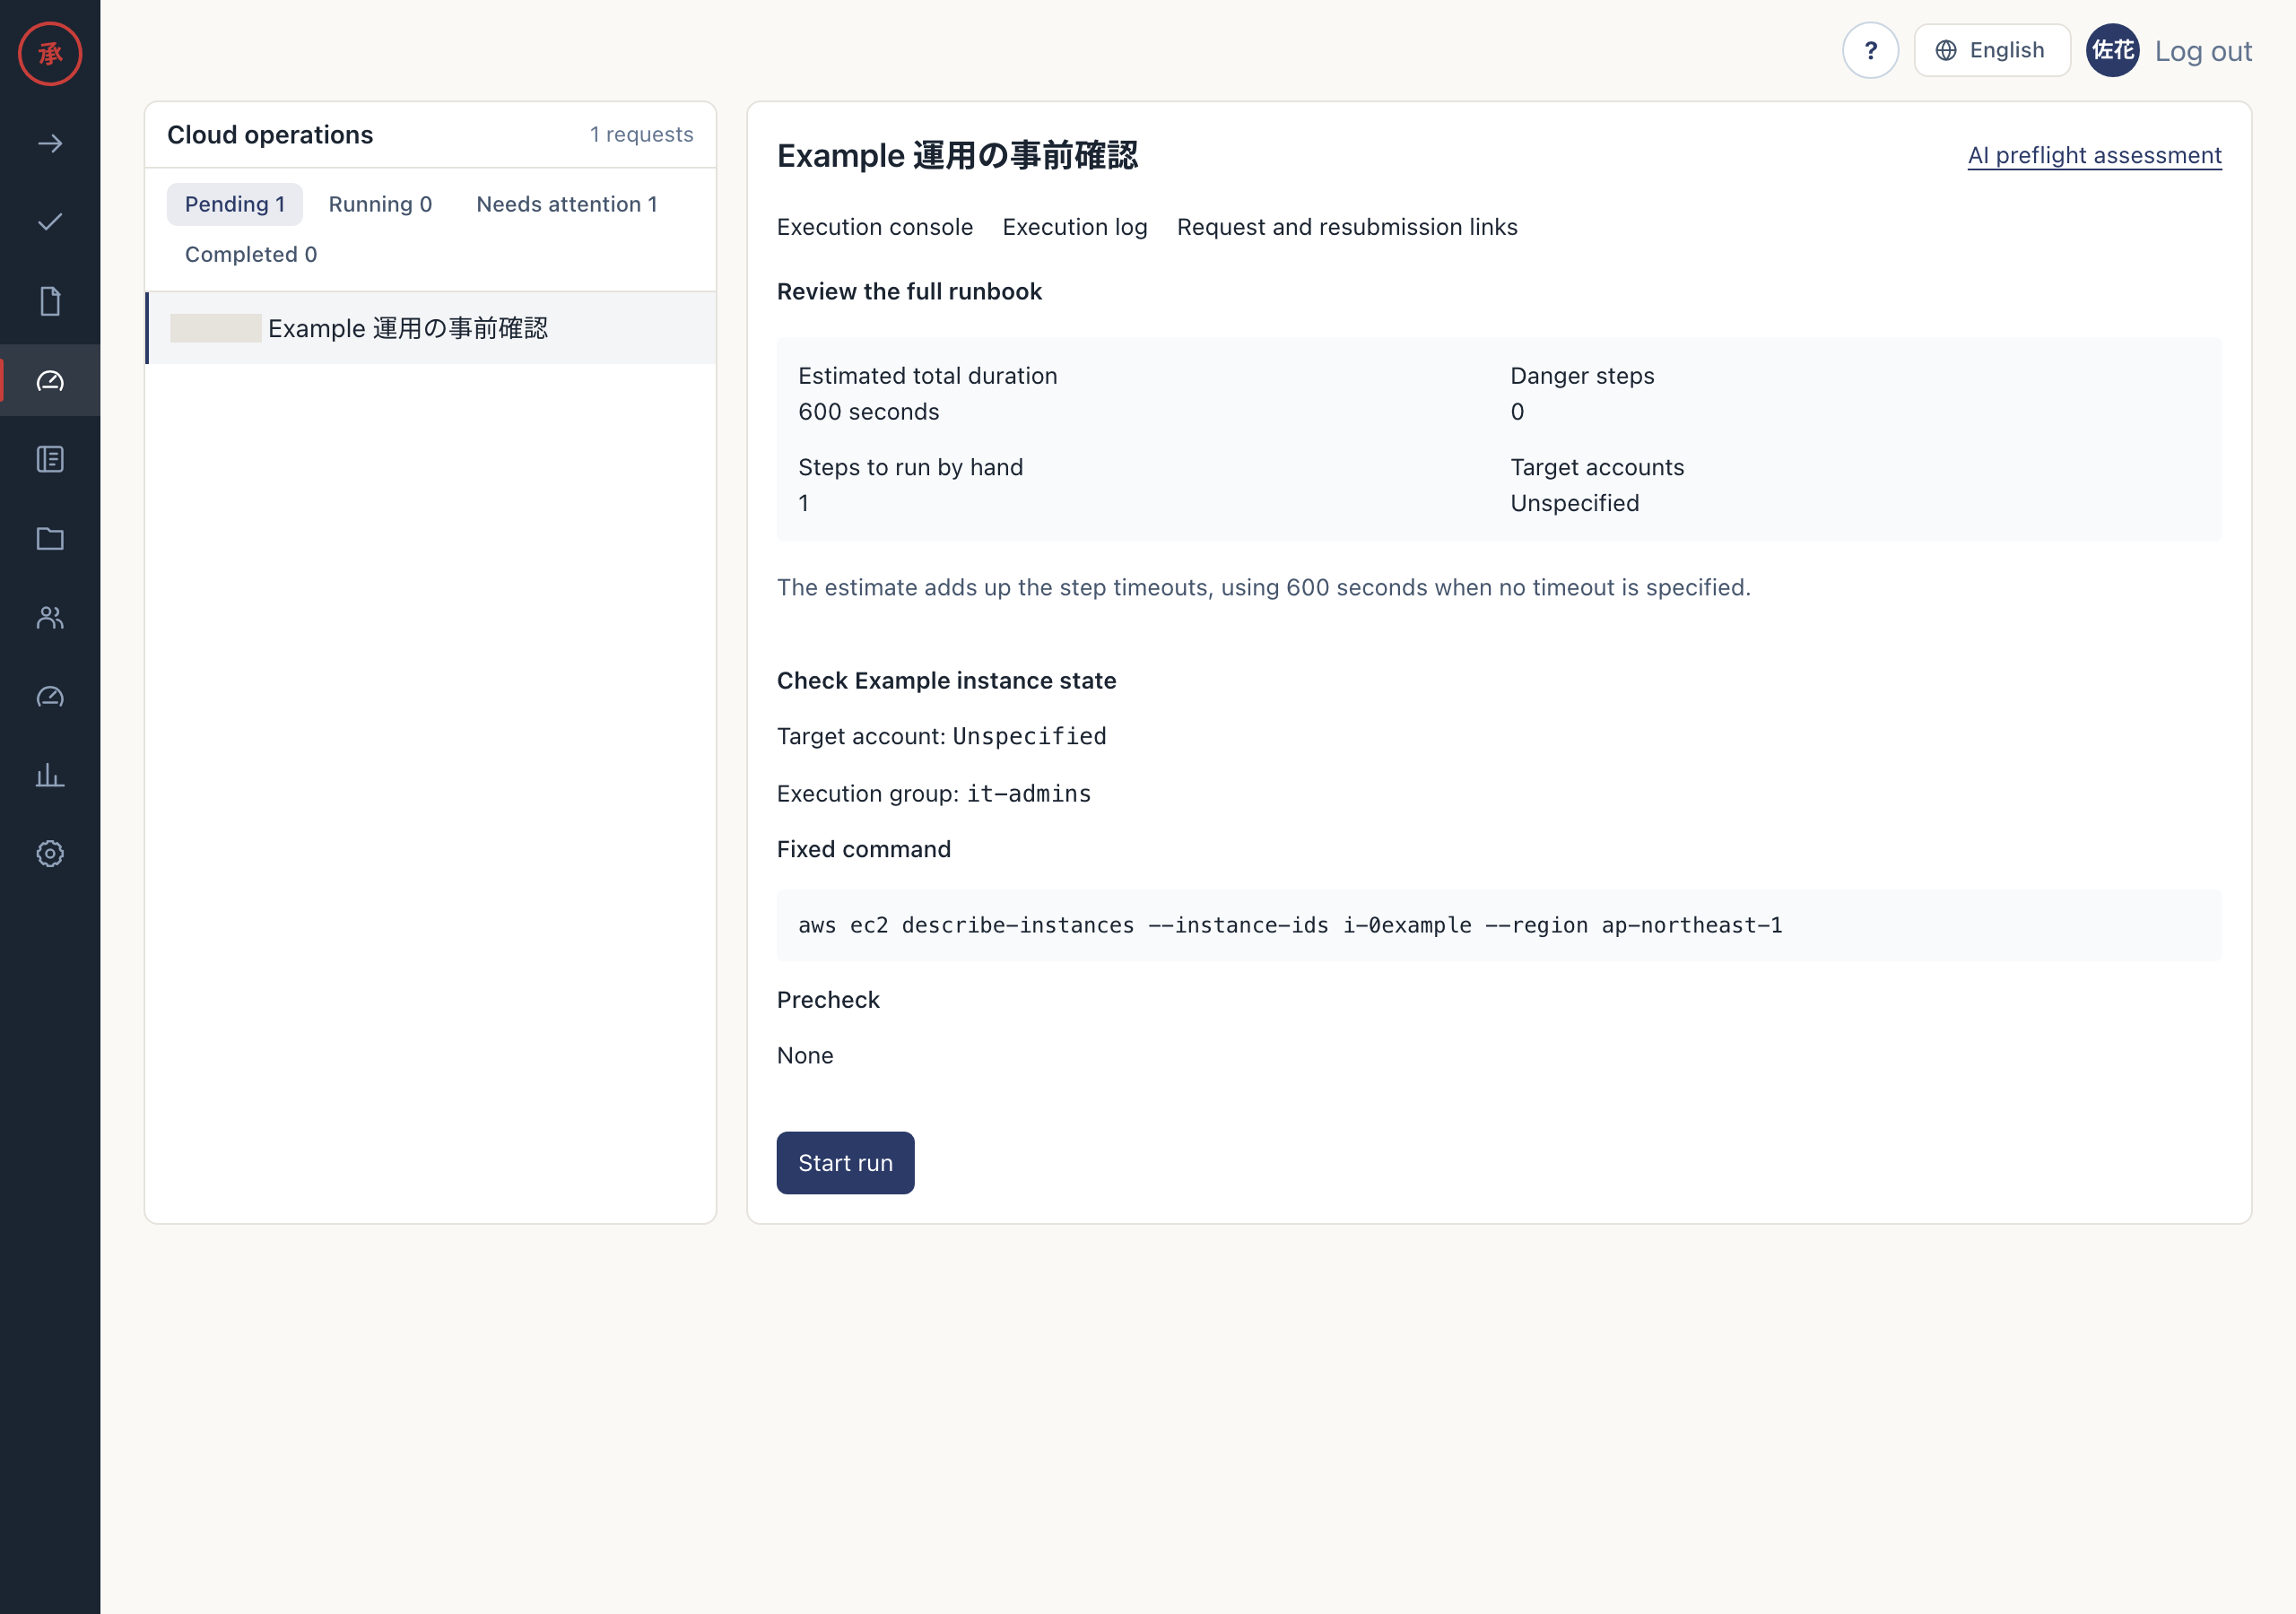Select the Running 0 filter tab

[x=380, y=204]
